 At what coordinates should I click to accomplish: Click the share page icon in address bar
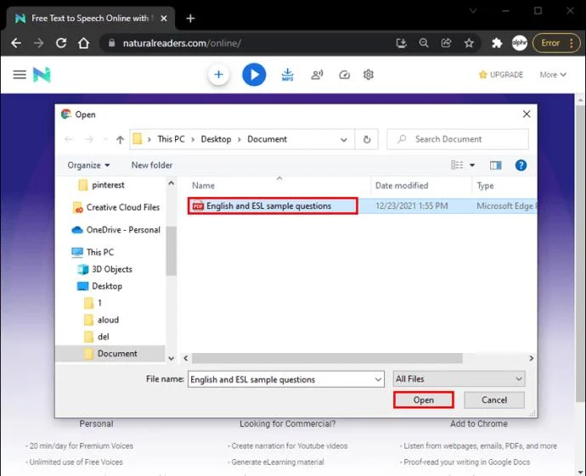tap(446, 43)
